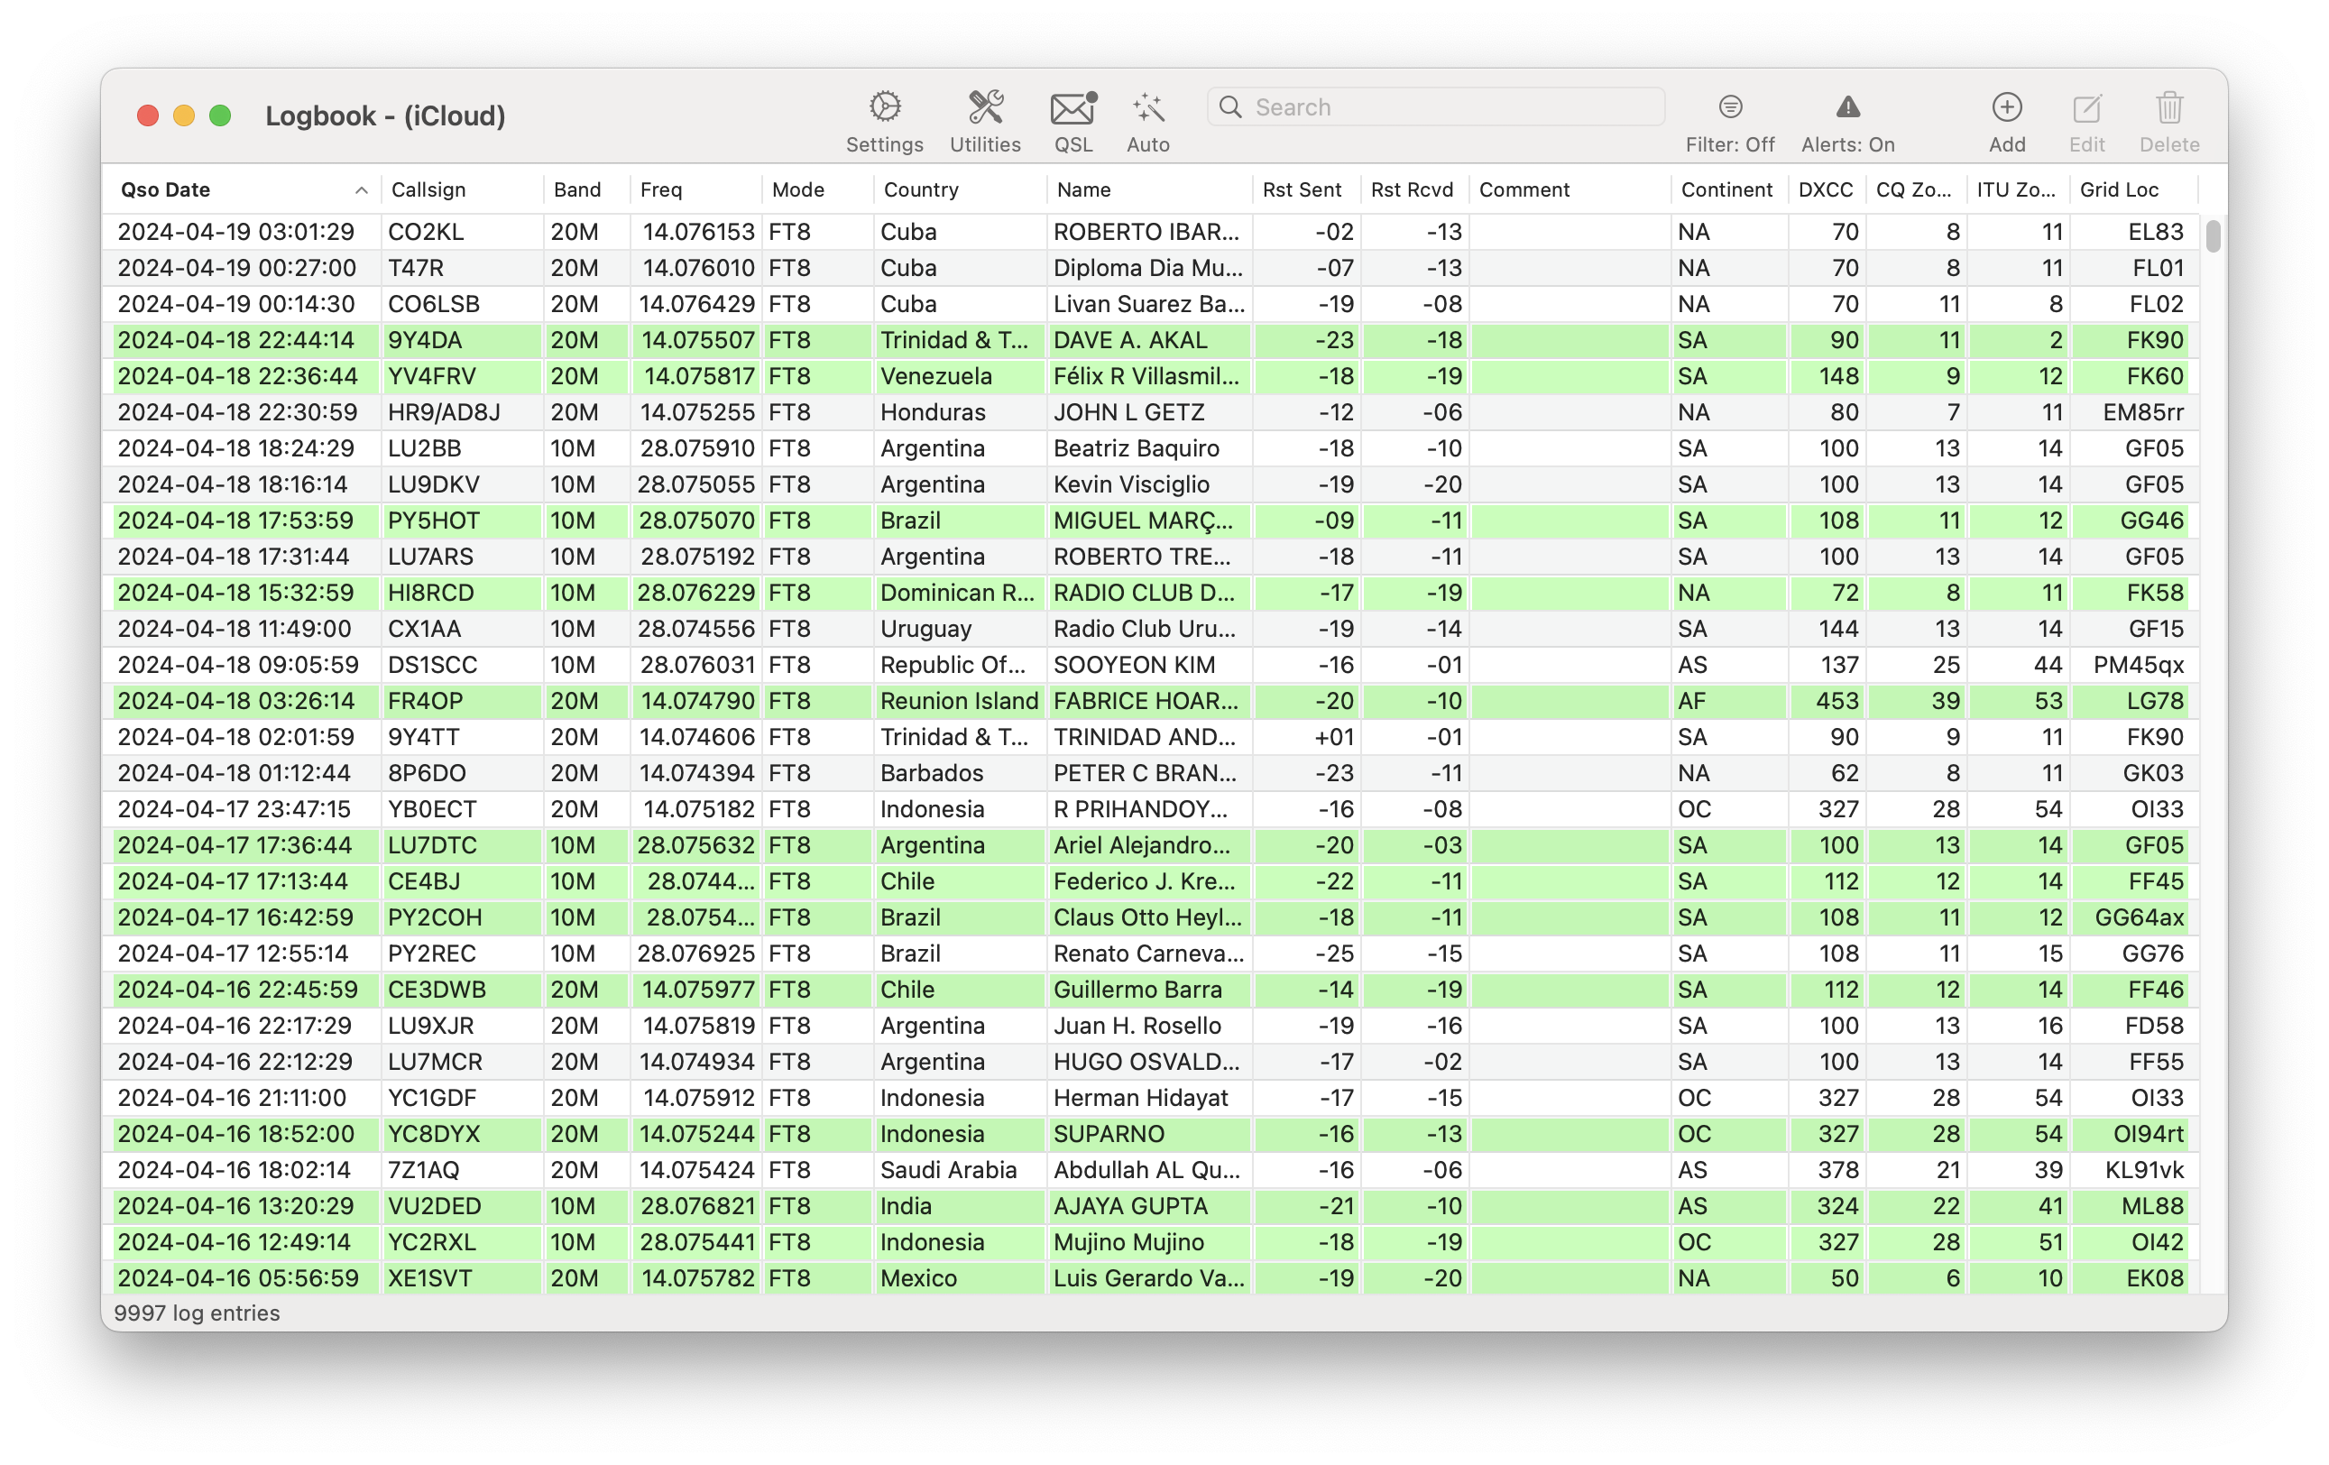This screenshot has height=1465, width=2329.
Task: Select the CO2KL callsign row
Action: coord(1150,232)
